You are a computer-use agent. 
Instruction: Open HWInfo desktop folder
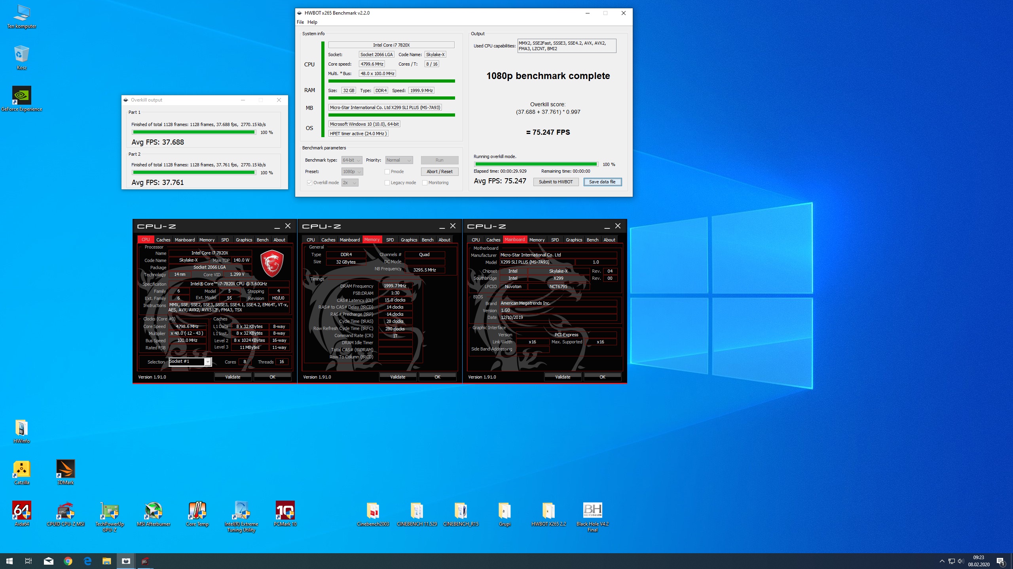pos(21,431)
